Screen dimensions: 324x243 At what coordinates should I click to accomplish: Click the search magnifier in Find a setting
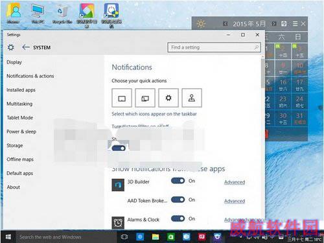(257, 47)
